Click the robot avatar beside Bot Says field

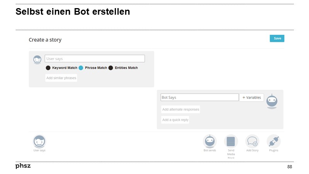click(272, 101)
